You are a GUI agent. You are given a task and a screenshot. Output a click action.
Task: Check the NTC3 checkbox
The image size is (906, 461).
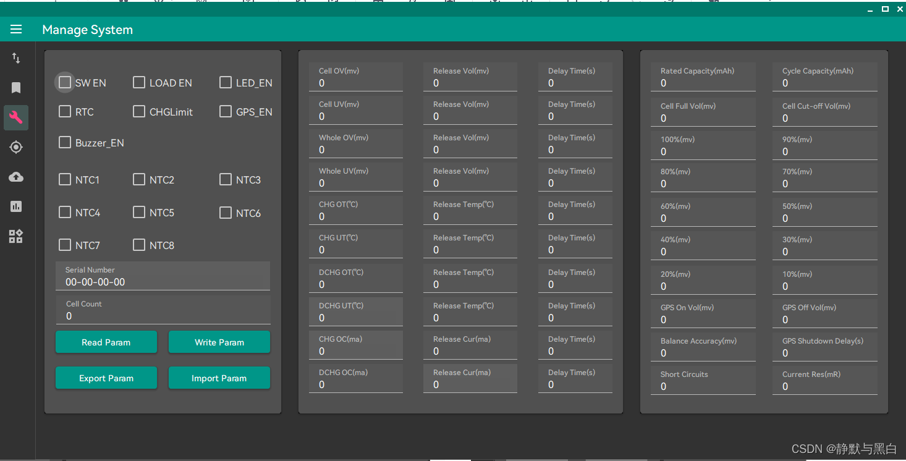226,179
